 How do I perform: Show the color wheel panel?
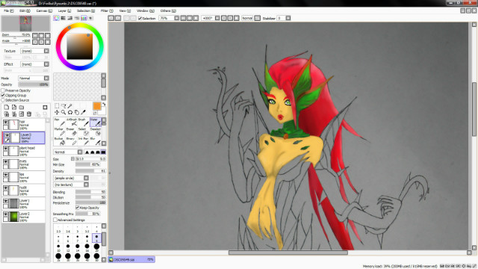tap(57, 18)
